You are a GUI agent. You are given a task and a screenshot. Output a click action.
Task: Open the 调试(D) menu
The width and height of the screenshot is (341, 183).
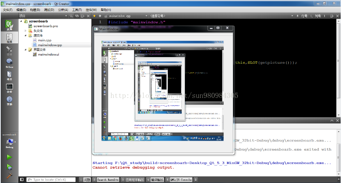pos(49,10)
